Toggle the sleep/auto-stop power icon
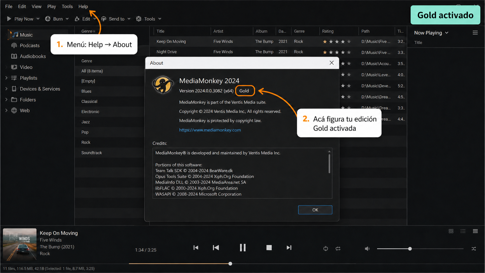Screen dimensions: 485x273 pos(326,249)
